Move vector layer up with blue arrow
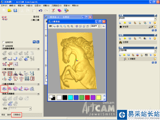Viewport: 160px width, 120px height. [x=153, y=30]
